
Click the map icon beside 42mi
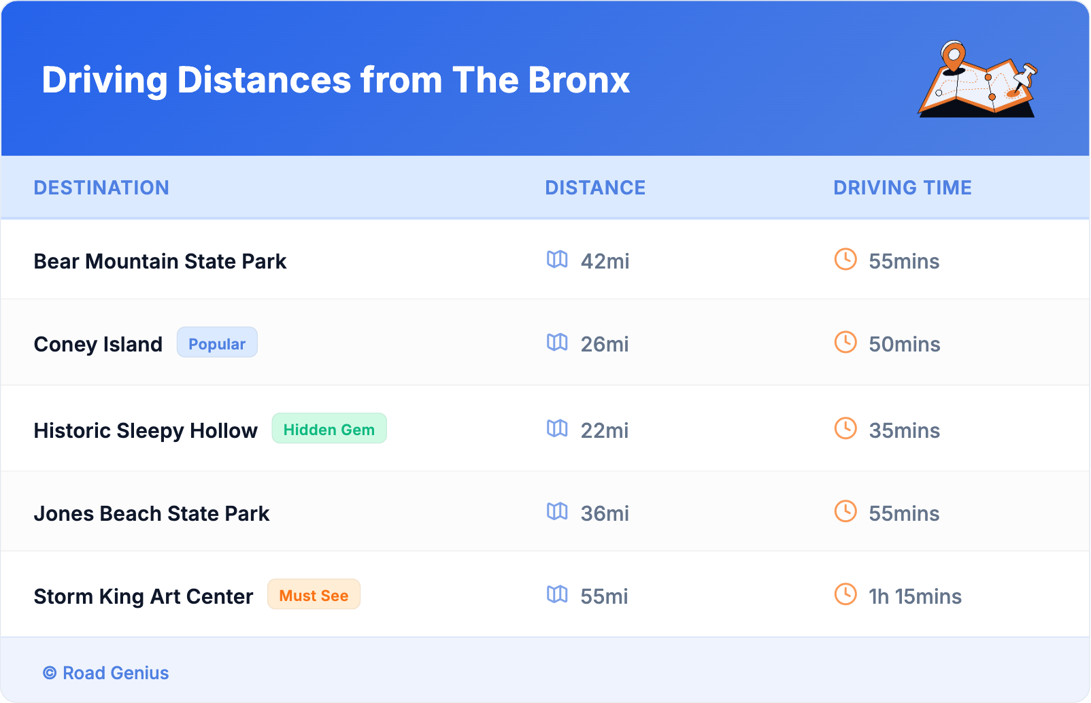pos(557,260)
